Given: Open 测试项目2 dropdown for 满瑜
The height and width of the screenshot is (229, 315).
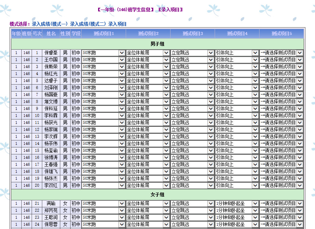Looking at the screenshot, I should pyautogui.click(x=148, y=204).
